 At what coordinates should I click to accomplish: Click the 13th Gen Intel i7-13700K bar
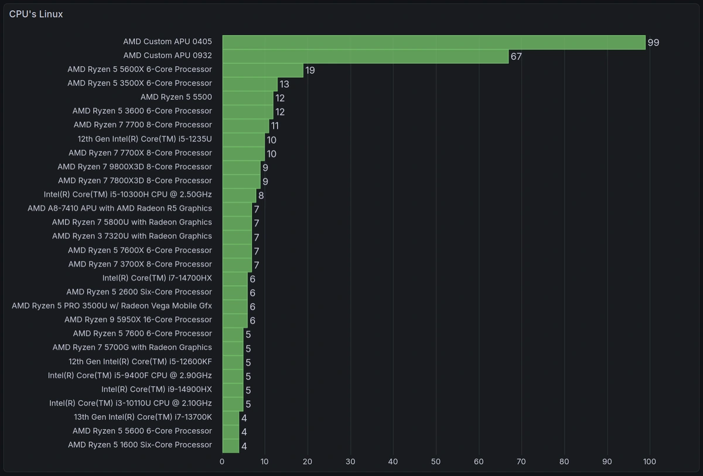click(231, 417)
